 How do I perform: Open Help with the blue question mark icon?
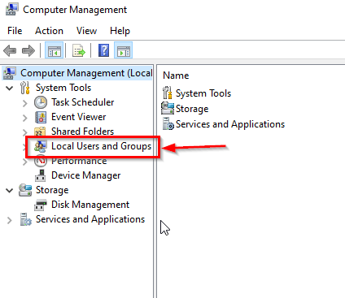tap(103, 50)
